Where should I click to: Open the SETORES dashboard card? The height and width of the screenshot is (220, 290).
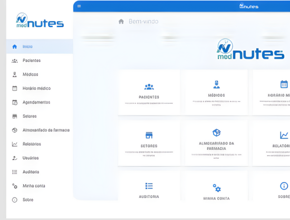(x=149, y=143)
